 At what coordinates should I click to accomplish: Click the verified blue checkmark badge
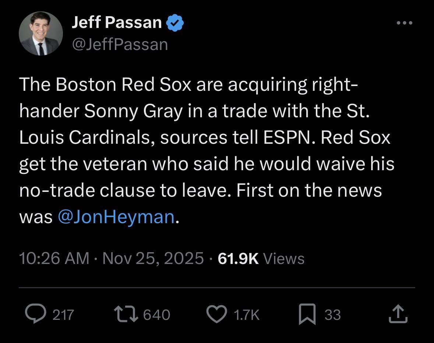pyautogui.click(x=174, y=22)
